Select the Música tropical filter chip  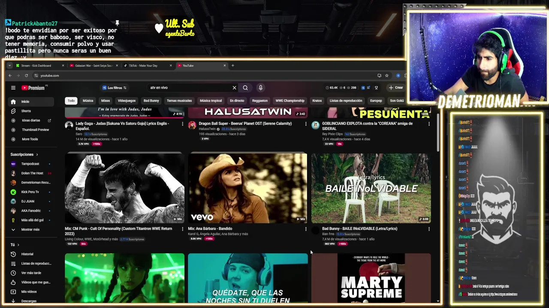pyautogui.click(x=211, y=101)
